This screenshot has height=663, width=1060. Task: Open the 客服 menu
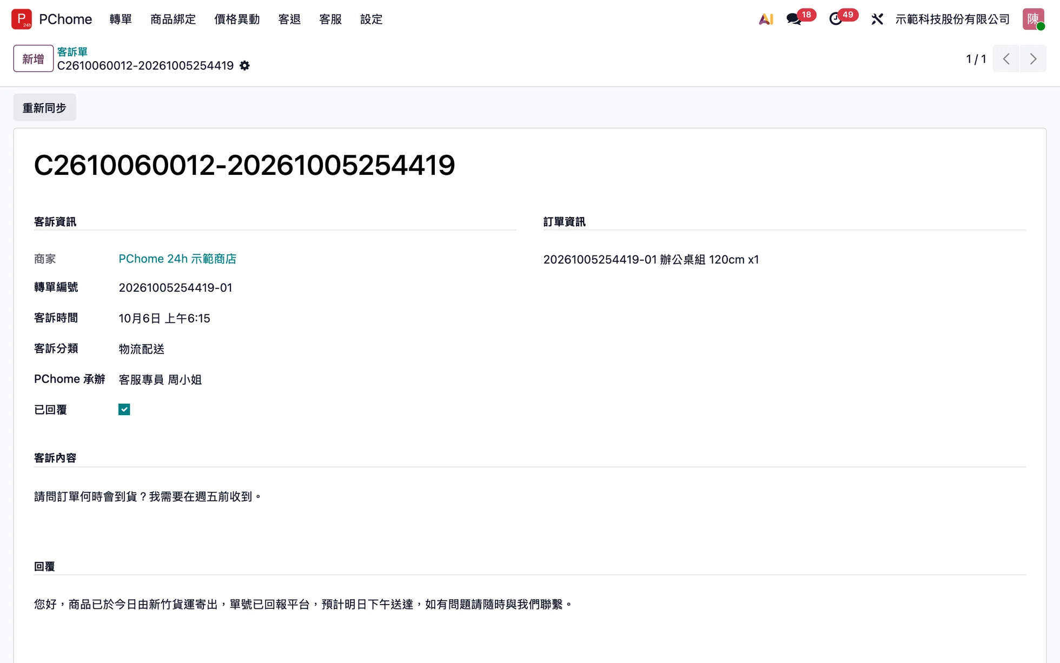coord(330,19)
